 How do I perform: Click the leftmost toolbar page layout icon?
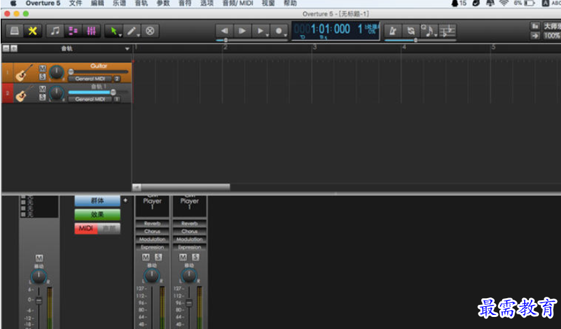coord(14,31)
